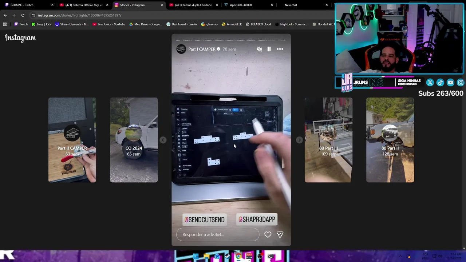This screenshot has width=466, height=262.
Task: Click the TikTok icon in stream overlay
Action: click(x=440, y=83)
